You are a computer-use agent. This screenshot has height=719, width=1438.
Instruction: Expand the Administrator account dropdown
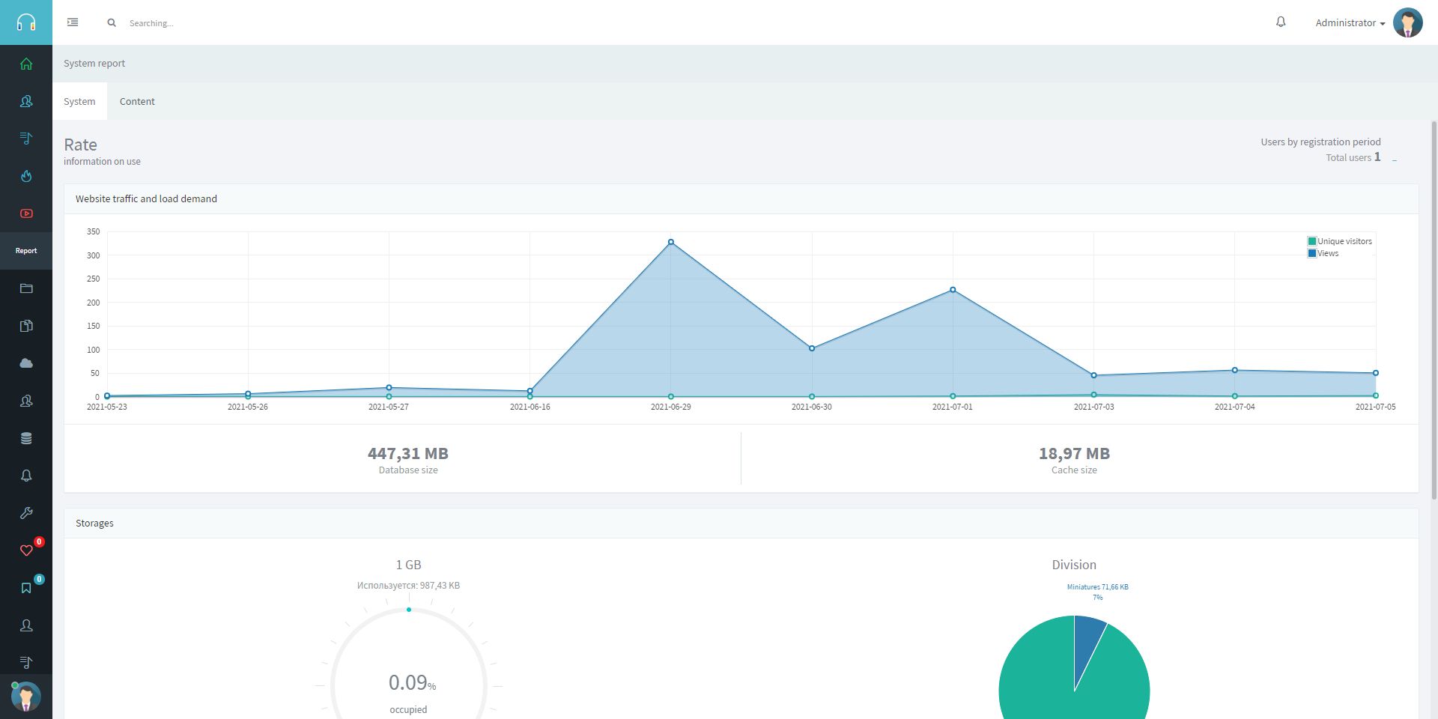[1350, 22]
